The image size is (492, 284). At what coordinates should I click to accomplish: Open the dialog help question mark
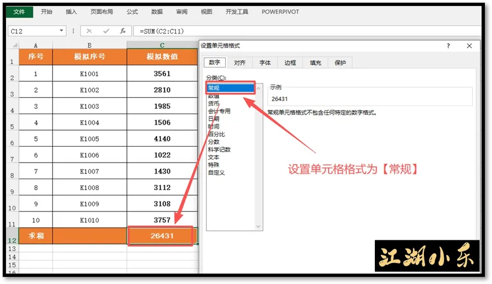pyautogui.click(x=449, y=46)
